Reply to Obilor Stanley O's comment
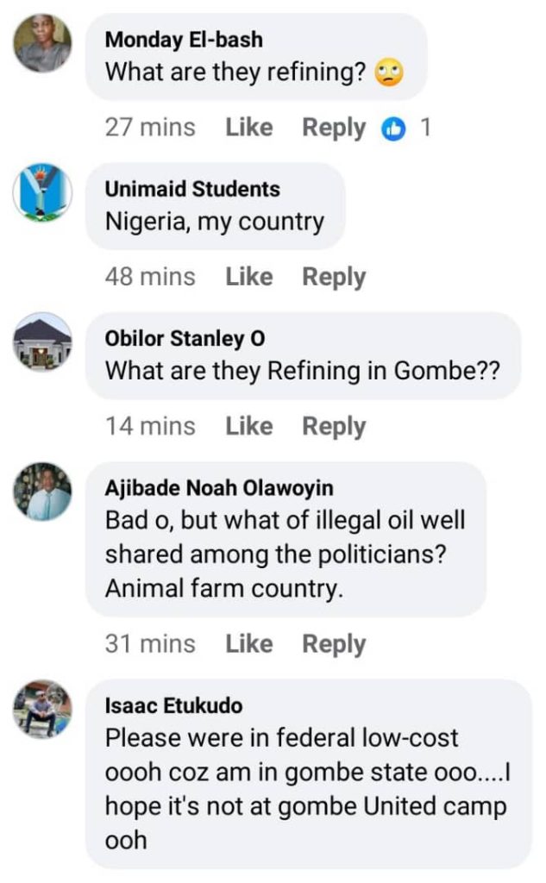 tap(333, 427)
